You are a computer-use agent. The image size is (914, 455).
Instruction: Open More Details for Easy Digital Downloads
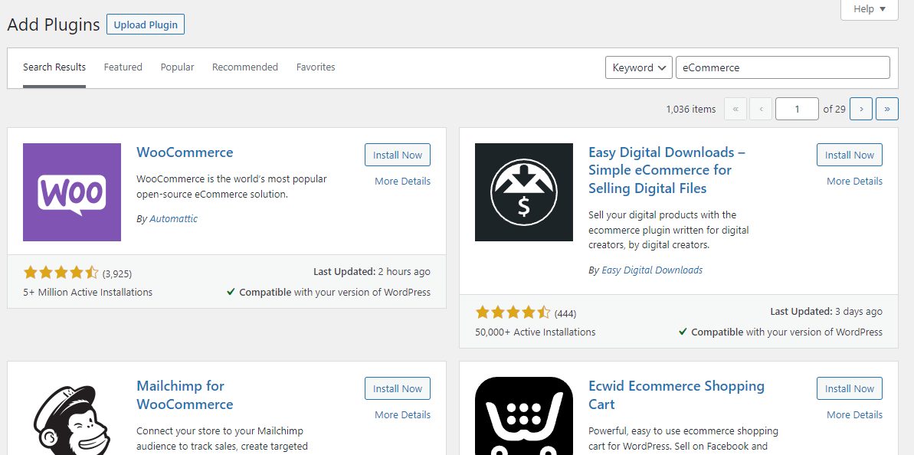pyautogui.click(x=854, y=182)
